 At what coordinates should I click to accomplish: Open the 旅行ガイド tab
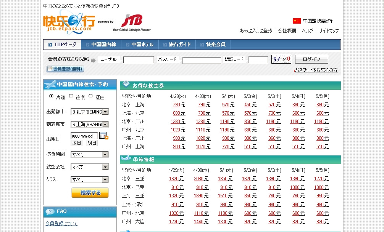[177, 45]
